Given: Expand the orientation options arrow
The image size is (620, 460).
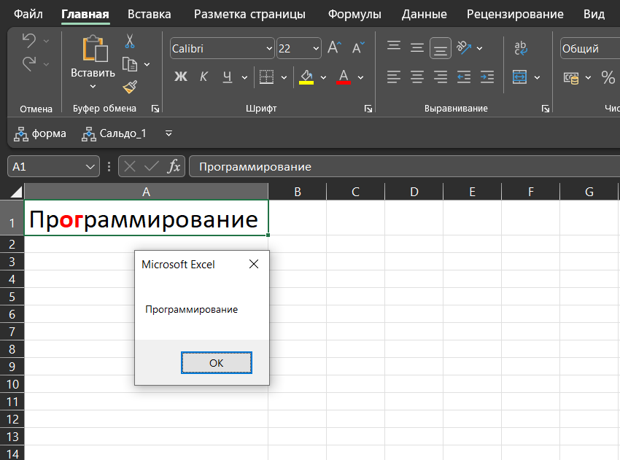Looking at the screenshot, I should point(480,49).
